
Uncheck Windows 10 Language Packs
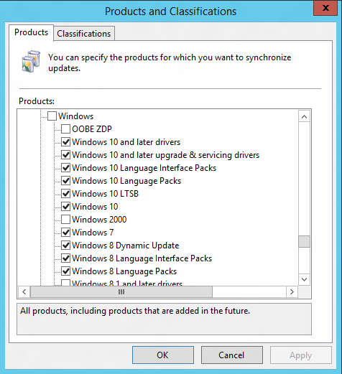tap(65, 181)
